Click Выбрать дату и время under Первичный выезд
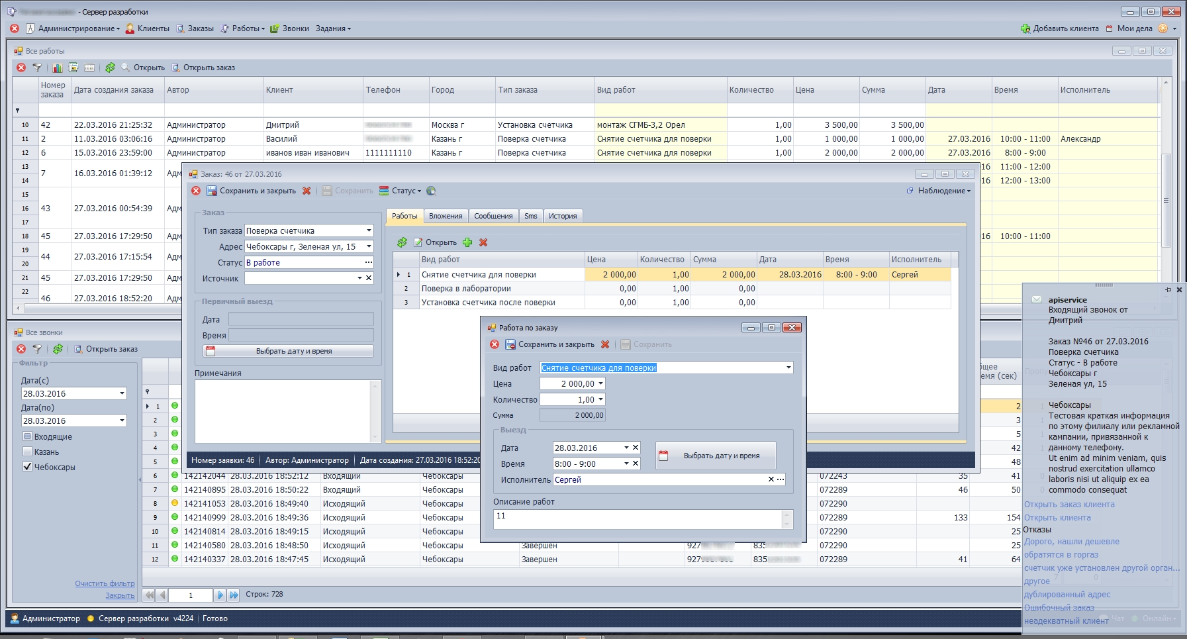The width and height of the screenshot is (1187, 639). coord(288,351)
